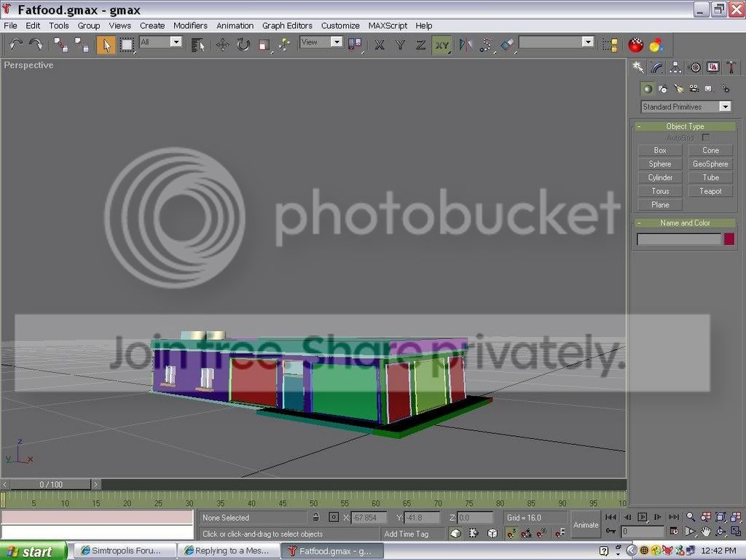Open the selection filter 'All' dropdown
Viewport: 746px width, 560px height.
tap(160, 42)
